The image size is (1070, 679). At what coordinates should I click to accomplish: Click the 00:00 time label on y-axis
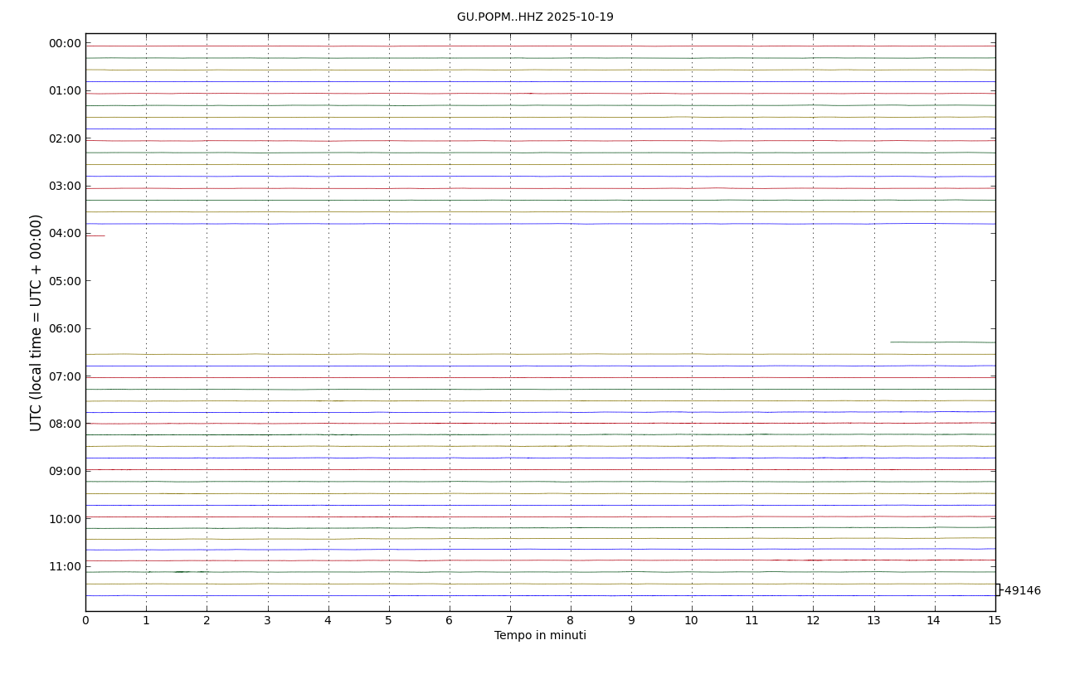point(65,43)
